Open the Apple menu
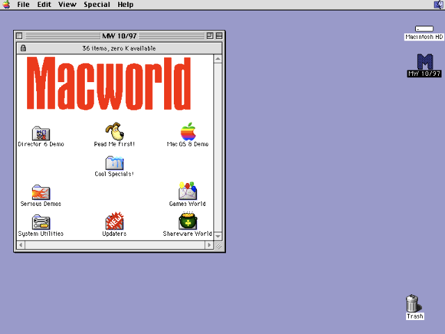Screen dimensions: 445x334 pyautogui.click(x=6, y=5)
